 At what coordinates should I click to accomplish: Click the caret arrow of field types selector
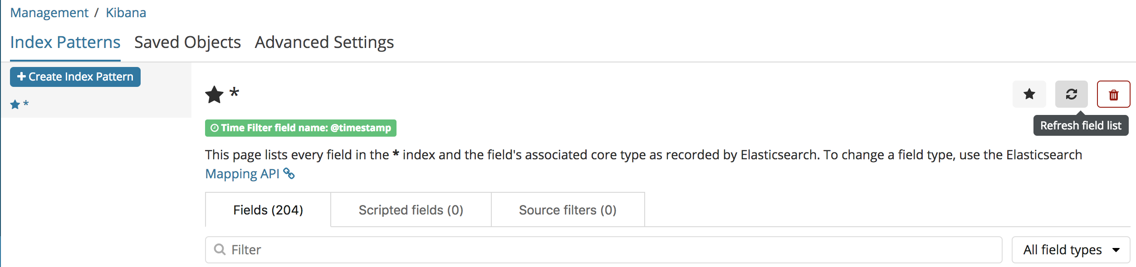pos(1116,250)
